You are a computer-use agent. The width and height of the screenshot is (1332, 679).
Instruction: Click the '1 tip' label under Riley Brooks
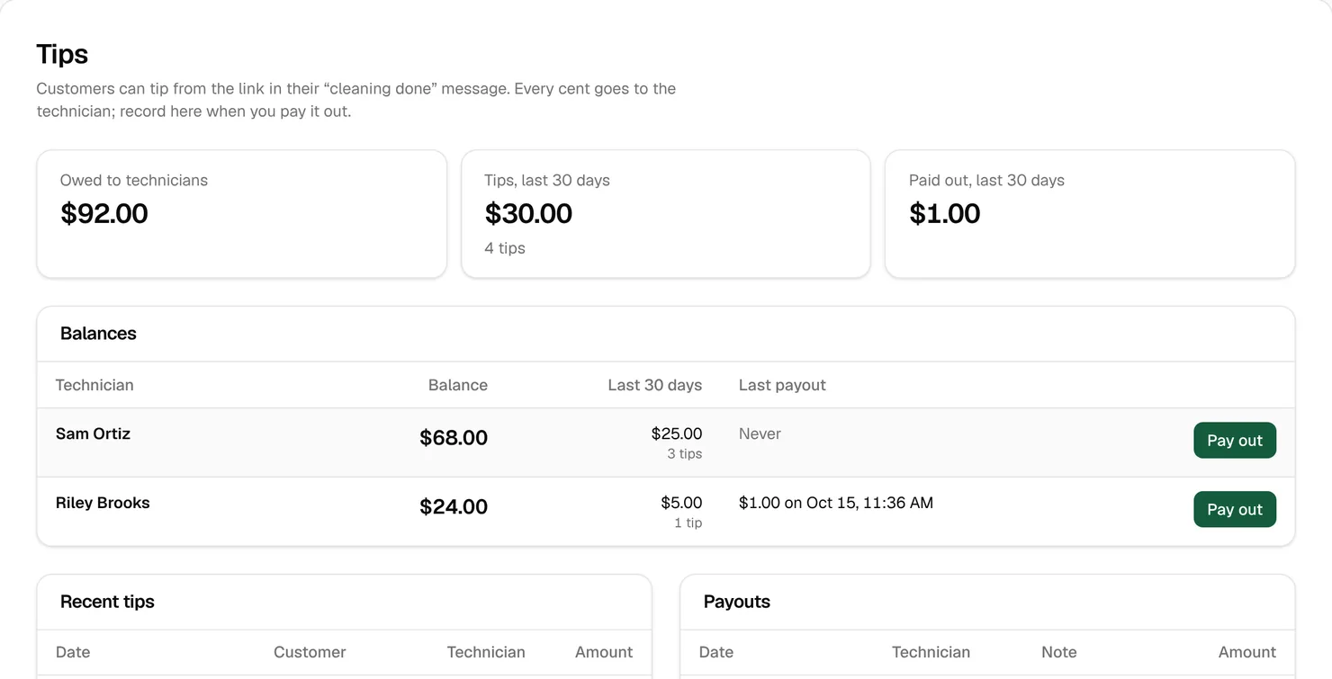[x=688, y=523]
